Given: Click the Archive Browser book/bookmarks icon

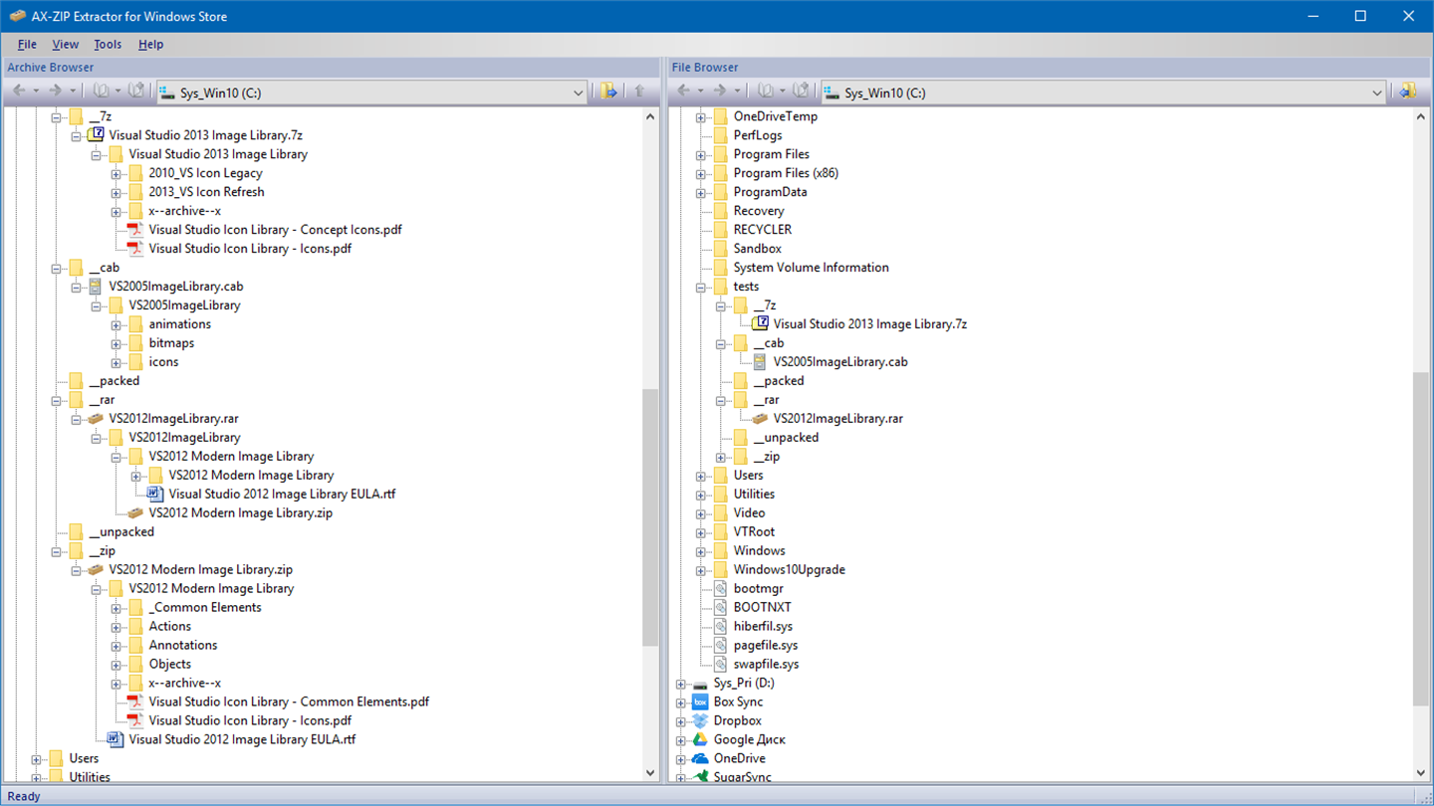Looking at the screenshot, I should click(101, 92).
